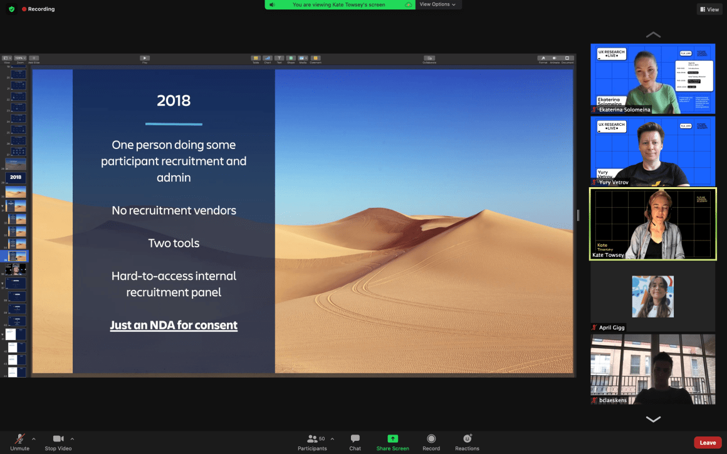This screenshot has width=727, height=454.
Task: Start recording with the Record button
Action: click(431, 442)
